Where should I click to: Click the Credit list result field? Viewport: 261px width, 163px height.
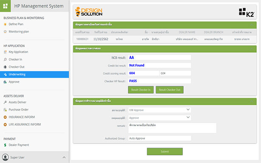(x=160, y=65)
